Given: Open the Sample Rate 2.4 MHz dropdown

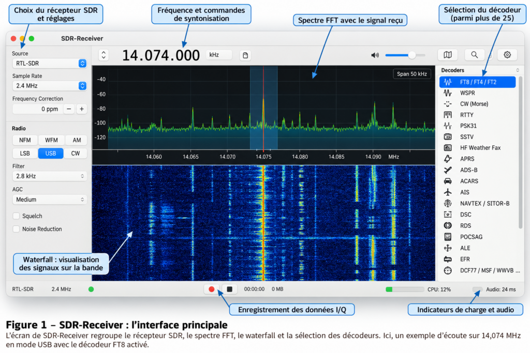Looking at the screenshot, I should [x=50, y=86].
